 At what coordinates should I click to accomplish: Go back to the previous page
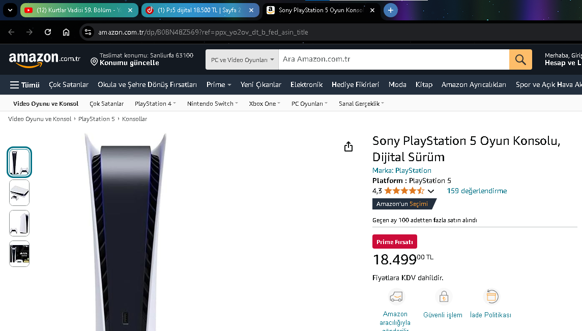(11, 32)
